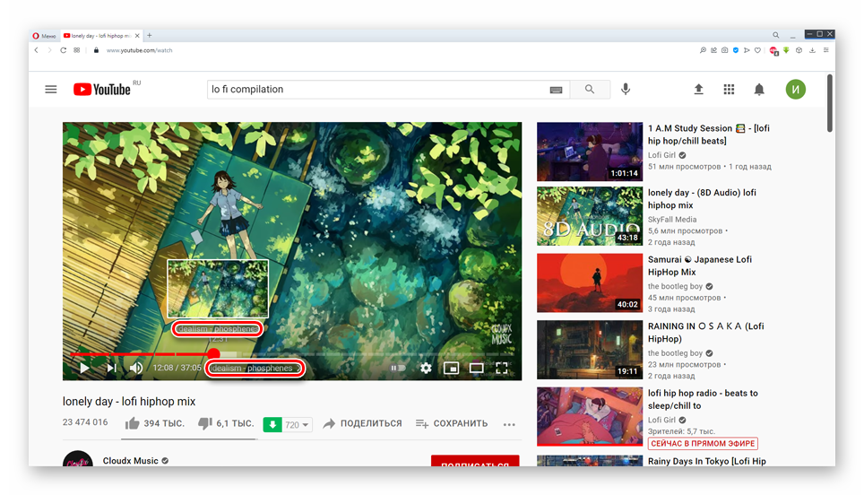
Task: Open SkyFall Media channel text
Action: coord(672,220)
